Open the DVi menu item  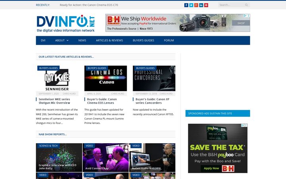(43, 40)
